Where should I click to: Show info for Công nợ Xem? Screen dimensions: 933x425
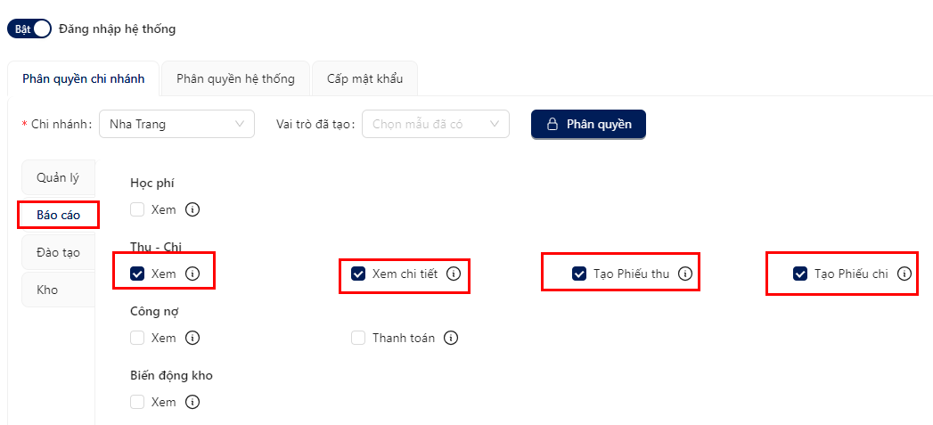(192, 338)
